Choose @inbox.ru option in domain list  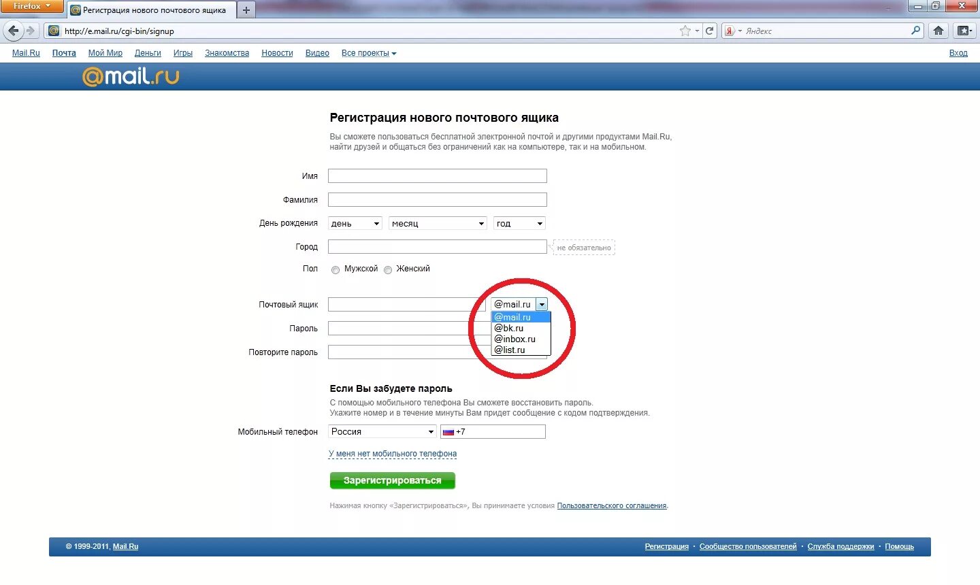click(521, 339)
